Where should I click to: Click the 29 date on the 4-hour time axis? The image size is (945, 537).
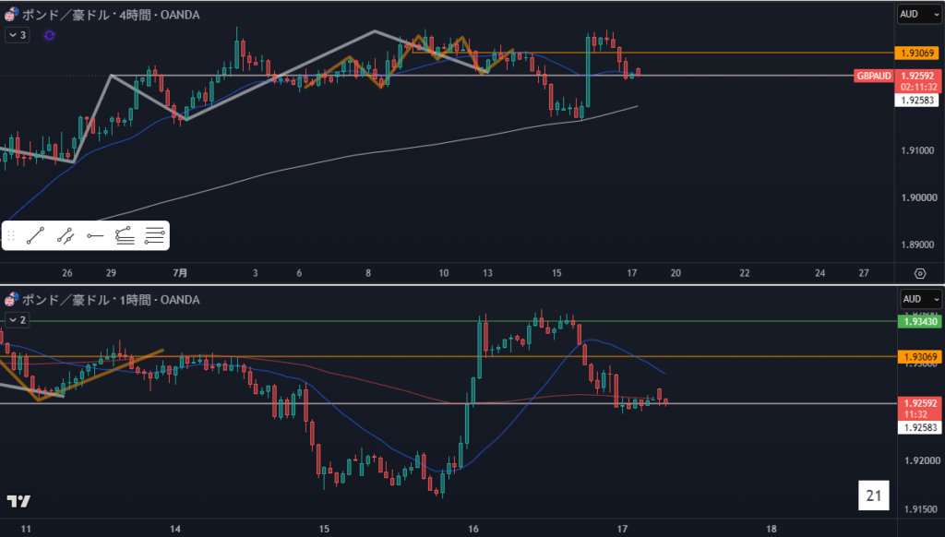tap(111, 273)
